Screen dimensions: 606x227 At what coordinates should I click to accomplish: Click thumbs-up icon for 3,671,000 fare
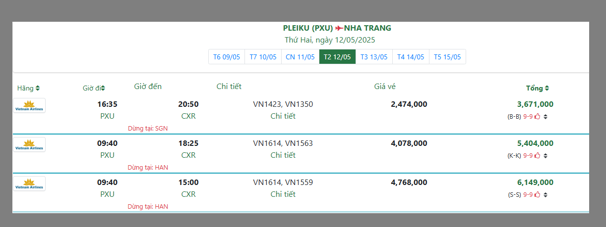click(537, 117)
